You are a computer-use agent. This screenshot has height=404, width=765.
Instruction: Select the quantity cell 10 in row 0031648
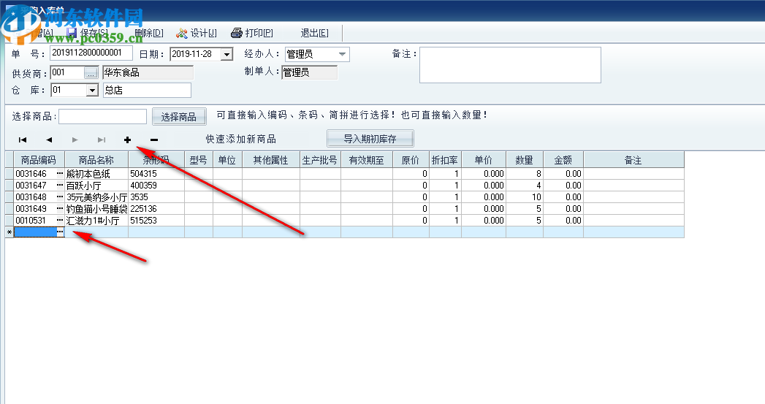[525, 197]
